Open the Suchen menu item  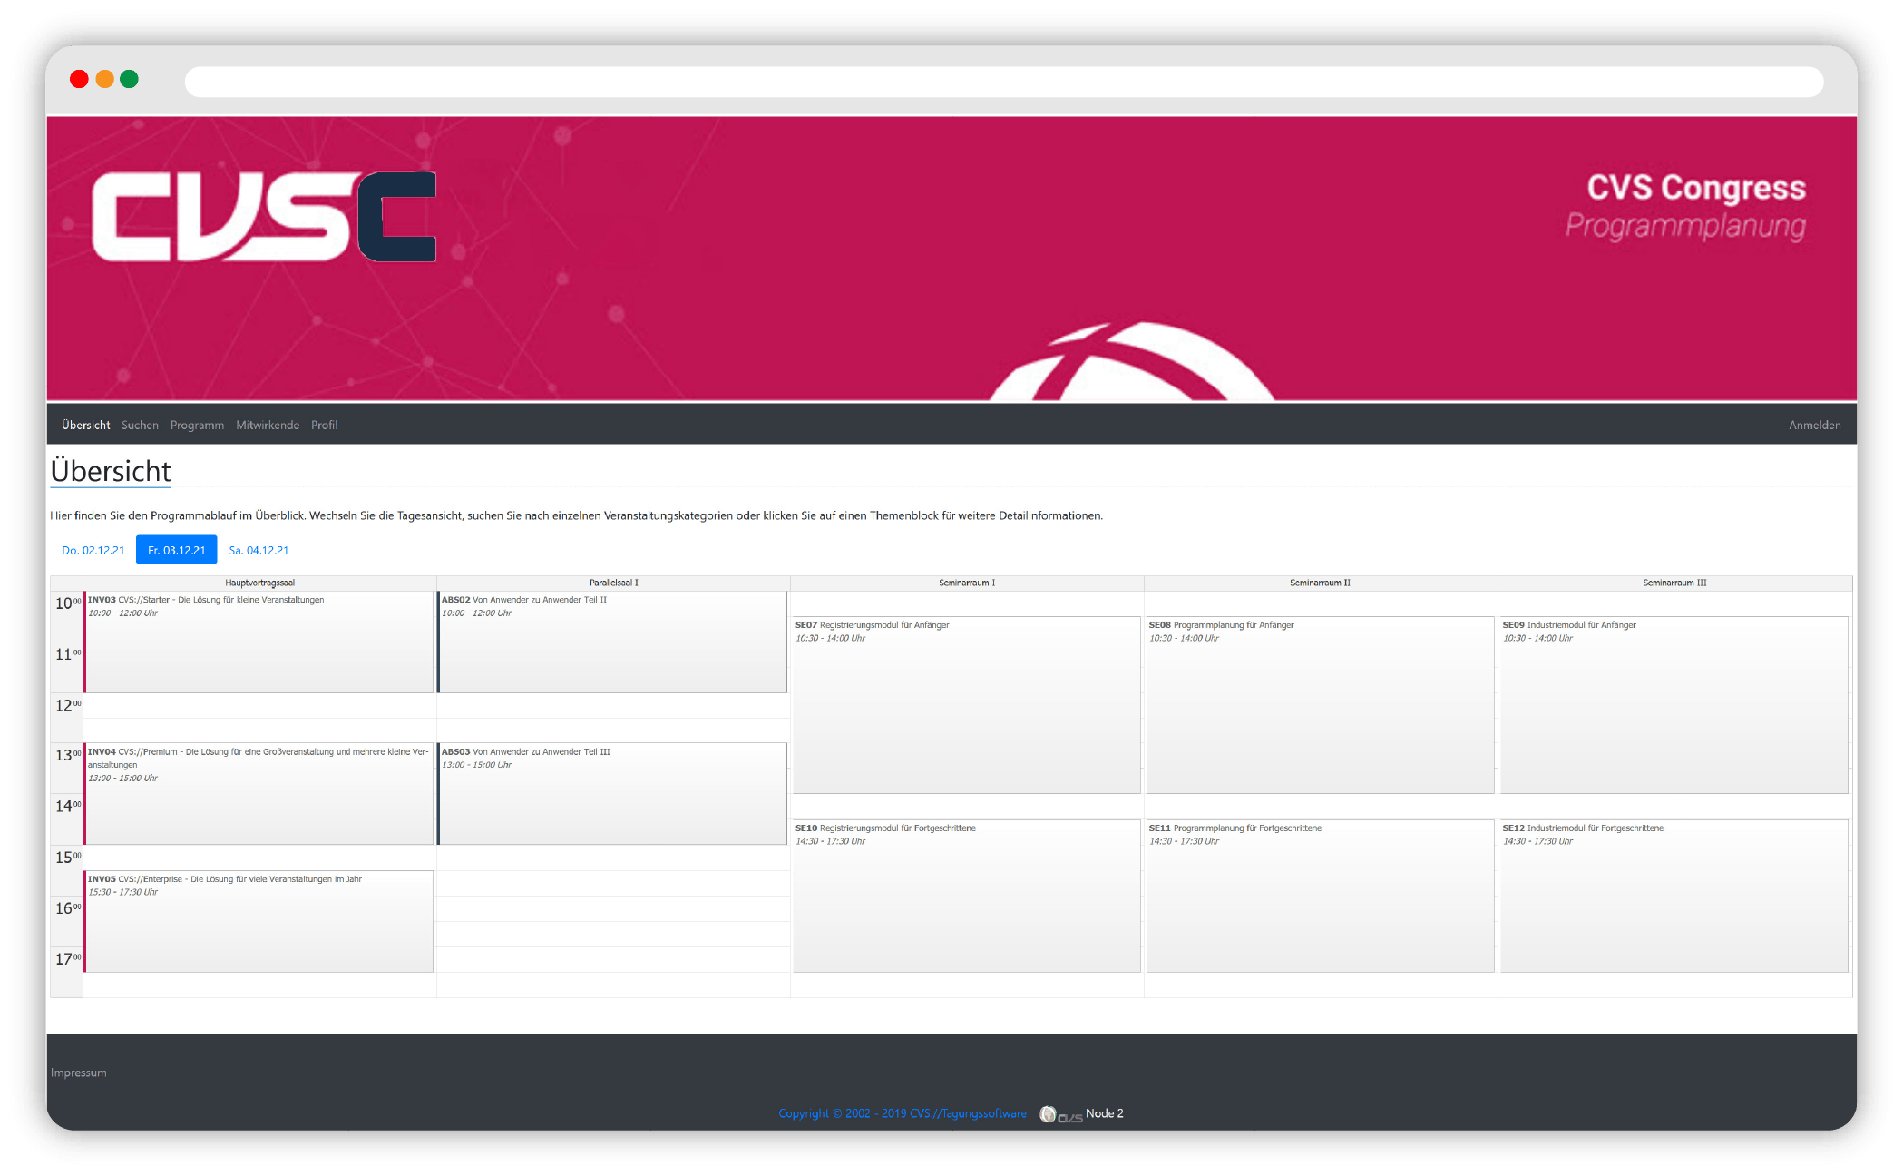(x=140, y=426)
